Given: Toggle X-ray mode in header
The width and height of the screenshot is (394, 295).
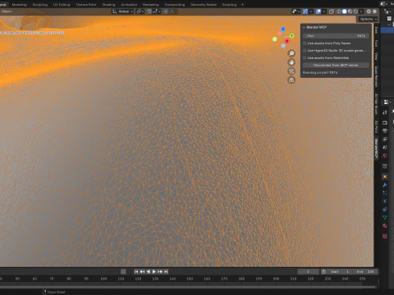Looking at the screenshot, I should (332, 11).
